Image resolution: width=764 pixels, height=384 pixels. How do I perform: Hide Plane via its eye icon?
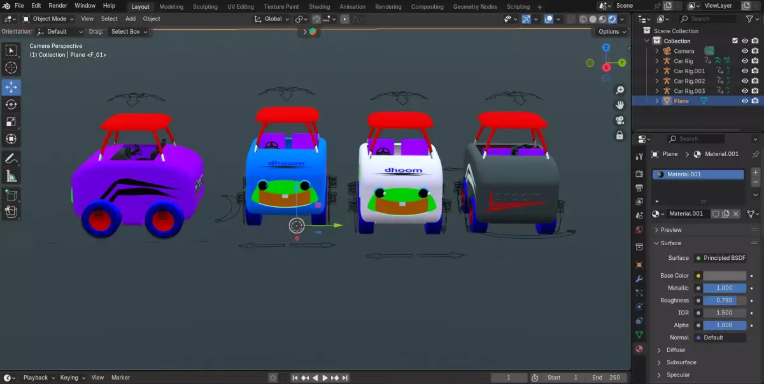pyautogui.click(x=745, y=101)
